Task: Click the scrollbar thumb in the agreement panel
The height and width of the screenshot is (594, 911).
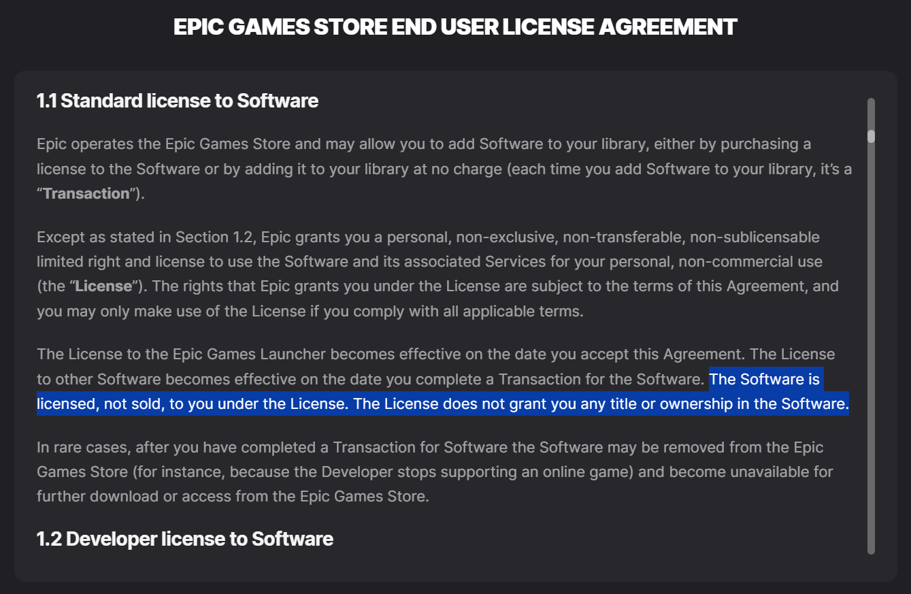Action: (x=871, y=135)
